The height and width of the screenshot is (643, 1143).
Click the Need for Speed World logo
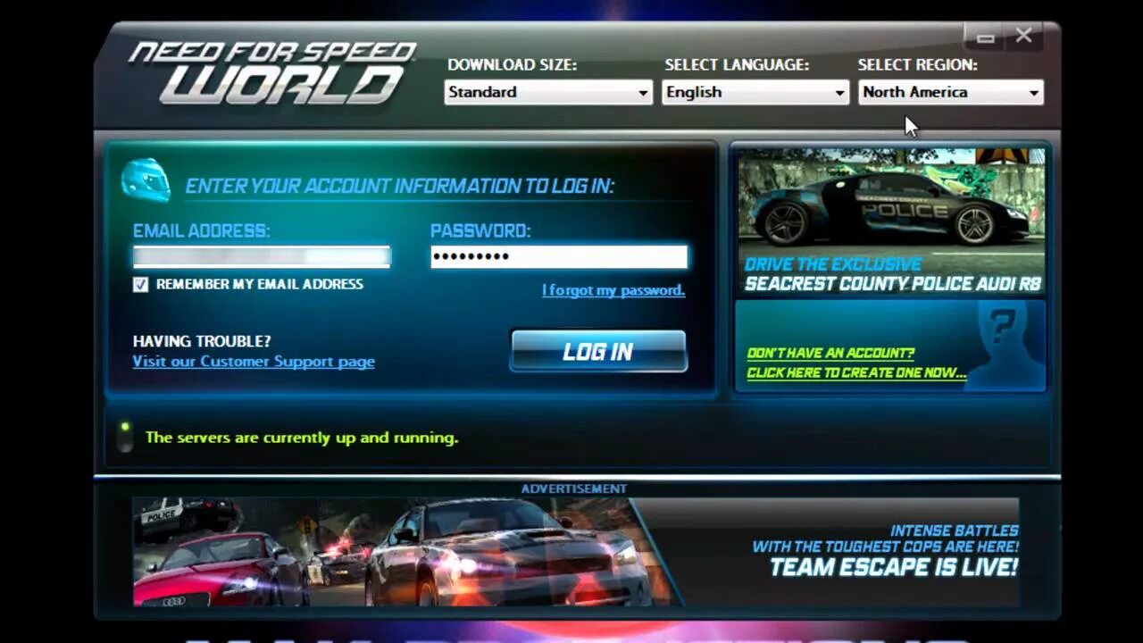coord(272,72)
